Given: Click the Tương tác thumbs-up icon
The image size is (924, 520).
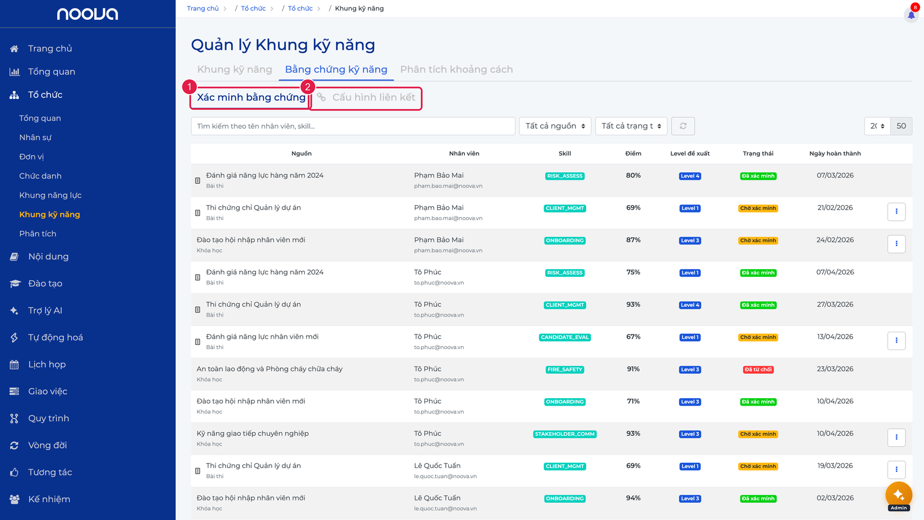Looking at the screenshot, I should [14, 472].
